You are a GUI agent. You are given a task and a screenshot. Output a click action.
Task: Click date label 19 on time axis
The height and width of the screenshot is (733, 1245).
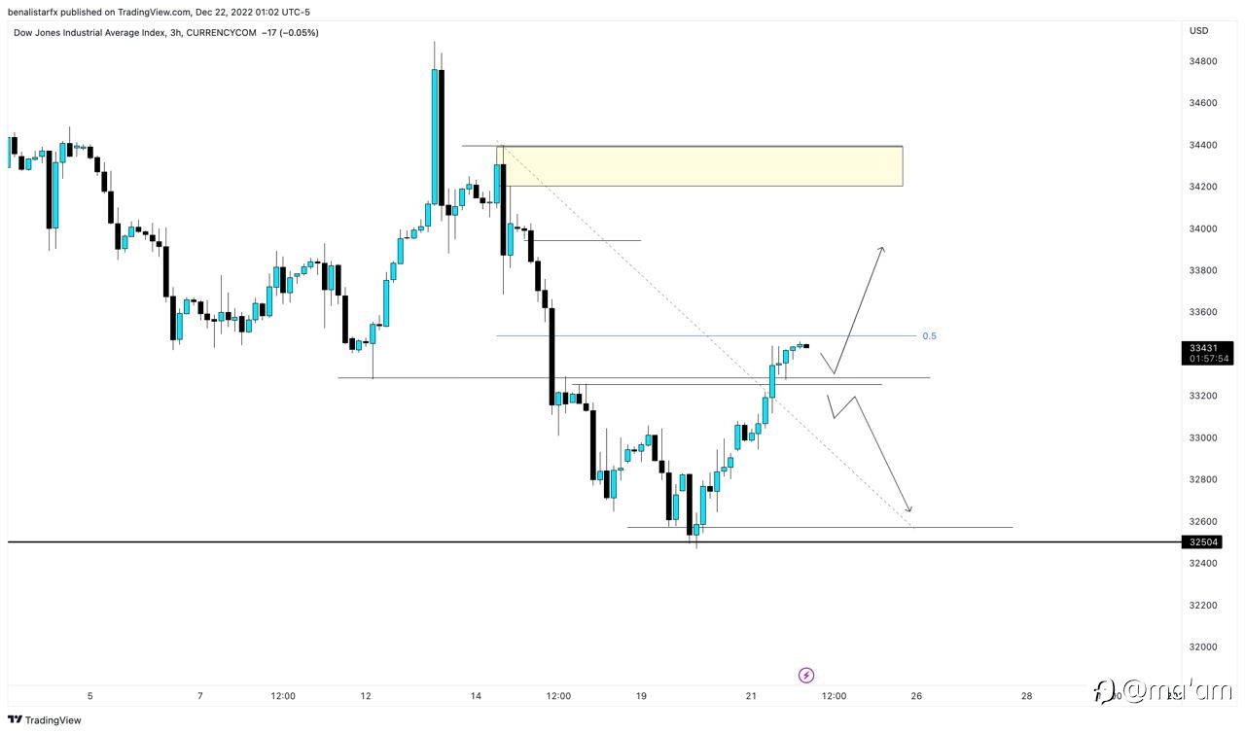click(641, 696)
